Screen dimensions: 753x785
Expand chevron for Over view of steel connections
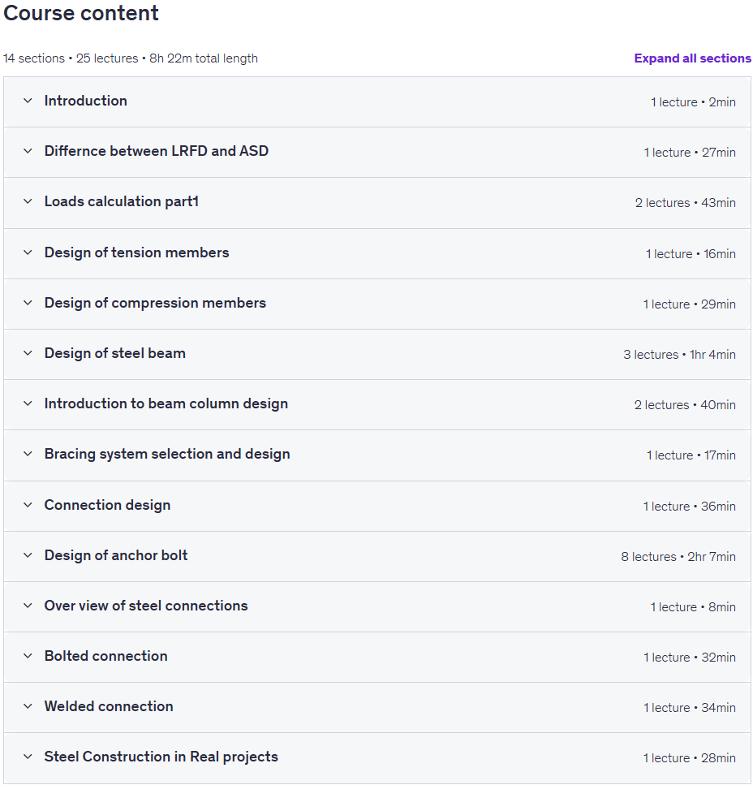coord(28,606)
